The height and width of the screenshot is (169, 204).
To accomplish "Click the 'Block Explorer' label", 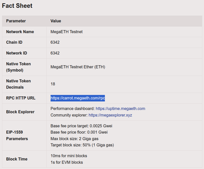I will 20,112.
